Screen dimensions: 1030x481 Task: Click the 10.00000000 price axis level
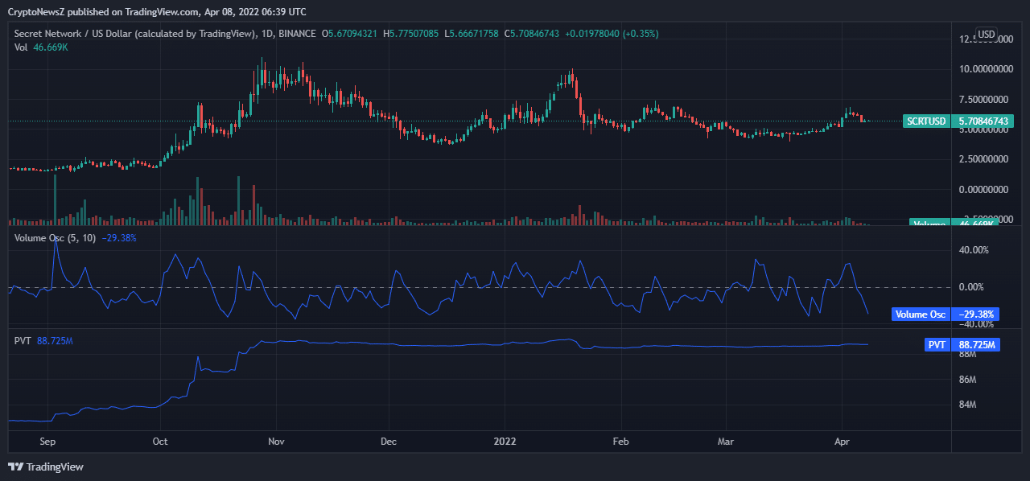pos(980,69)
